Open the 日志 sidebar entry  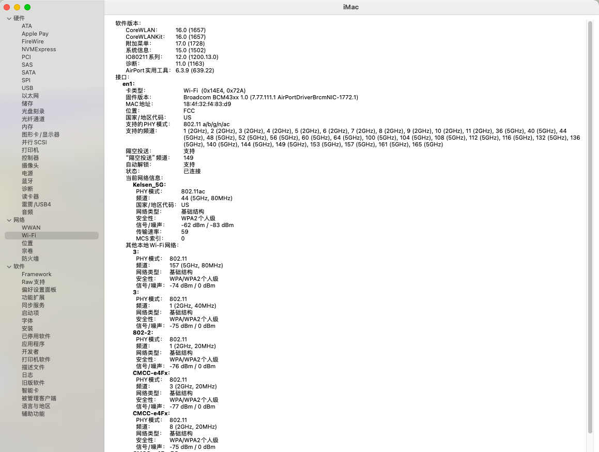(27, 375)
